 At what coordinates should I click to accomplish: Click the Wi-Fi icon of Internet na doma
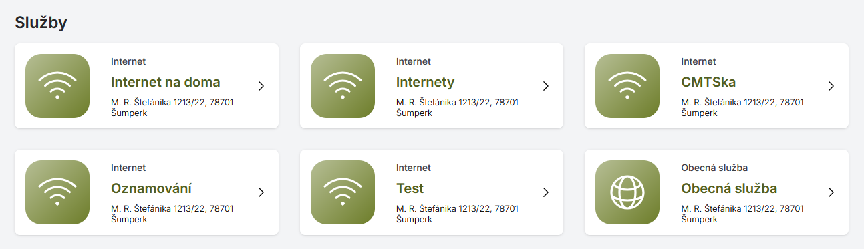(x=57, y=86)
